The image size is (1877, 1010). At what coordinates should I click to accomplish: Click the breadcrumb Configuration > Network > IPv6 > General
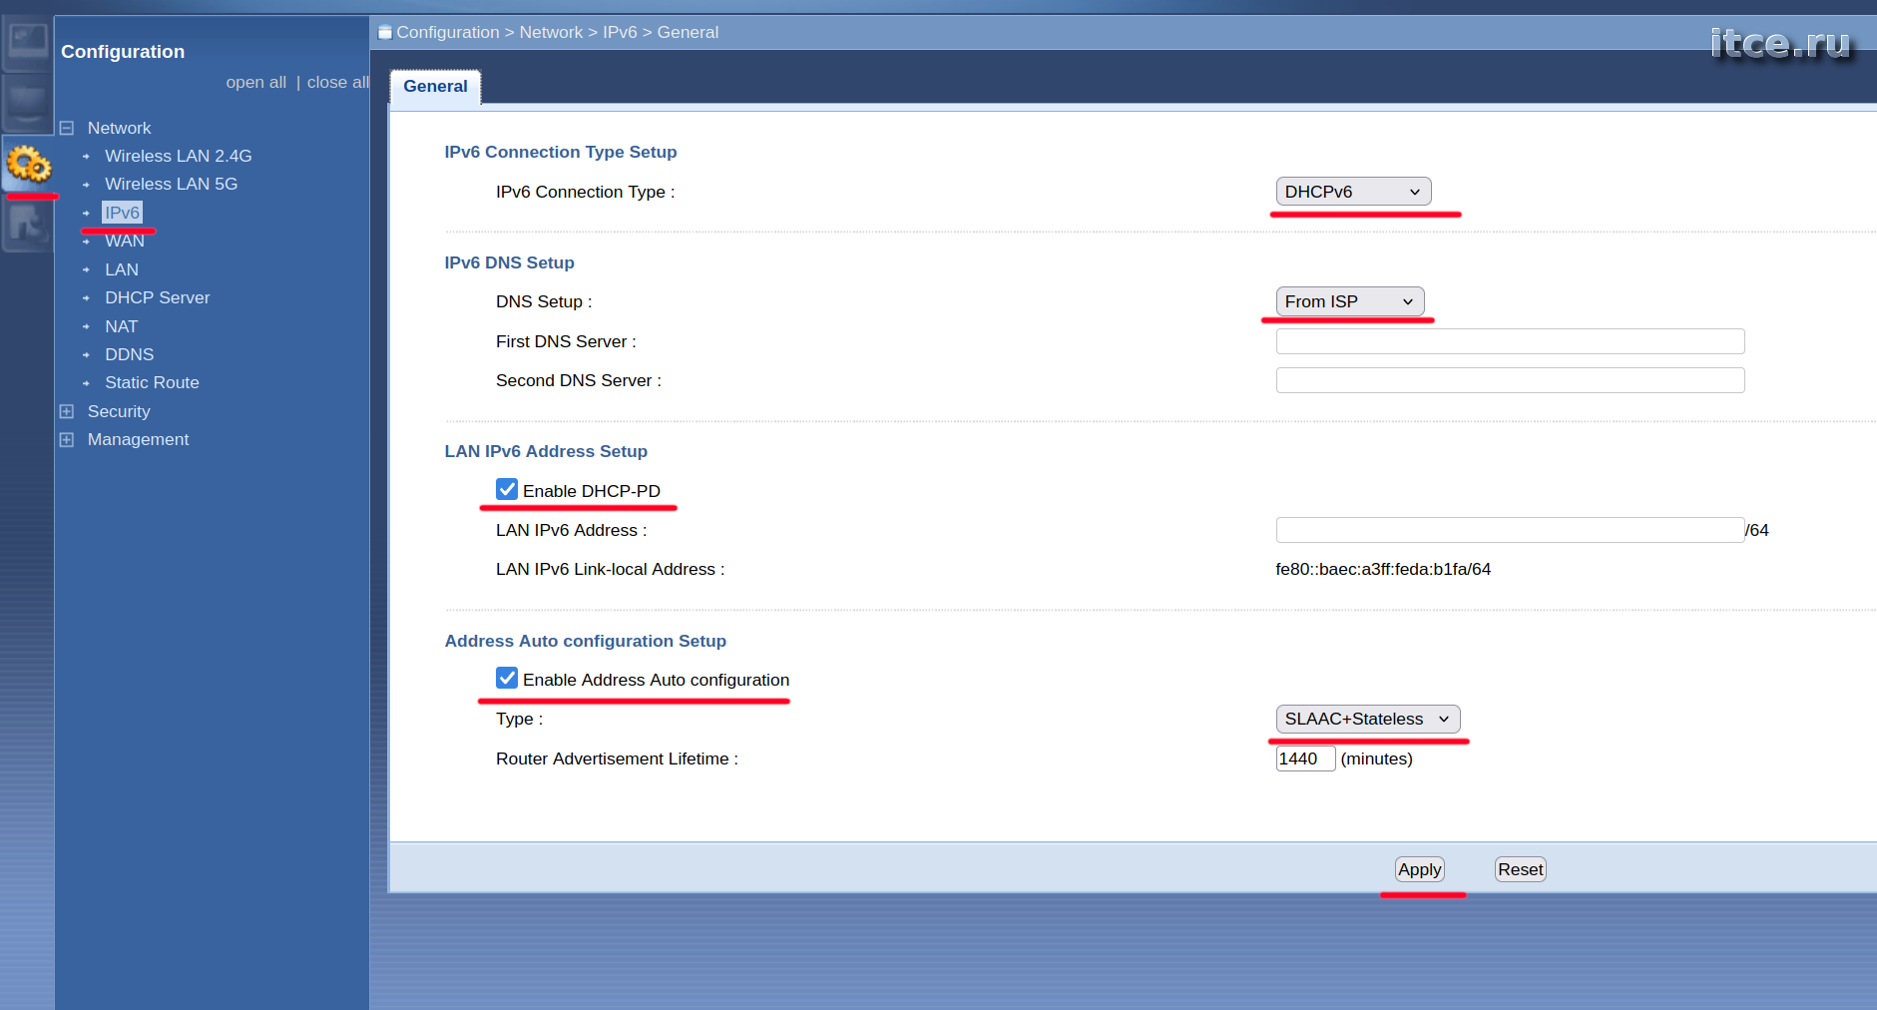point(558,32)
